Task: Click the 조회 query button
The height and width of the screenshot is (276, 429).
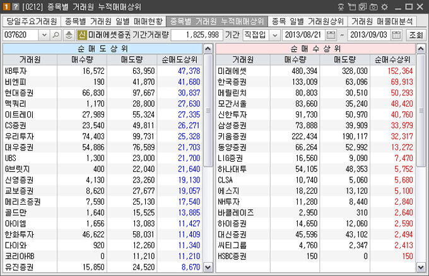Action: click(x=416, y=35)
